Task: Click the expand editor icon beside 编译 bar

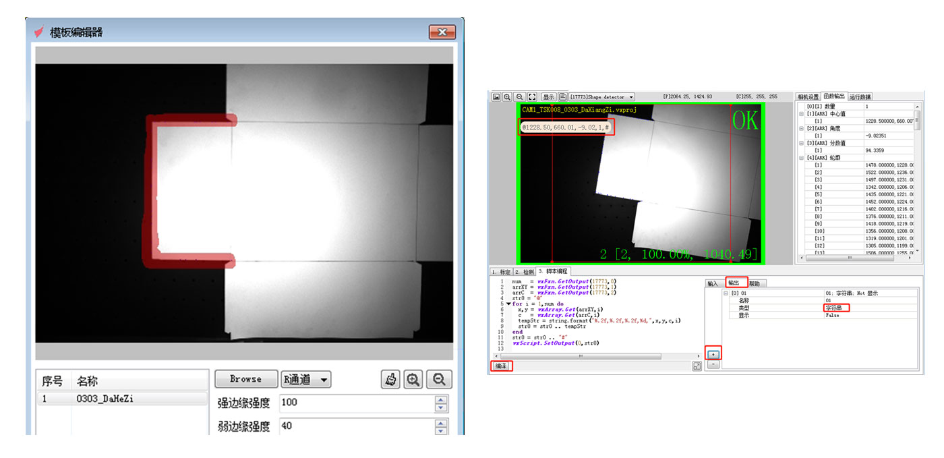Action: pyautogui.click(x=697, y=366)
